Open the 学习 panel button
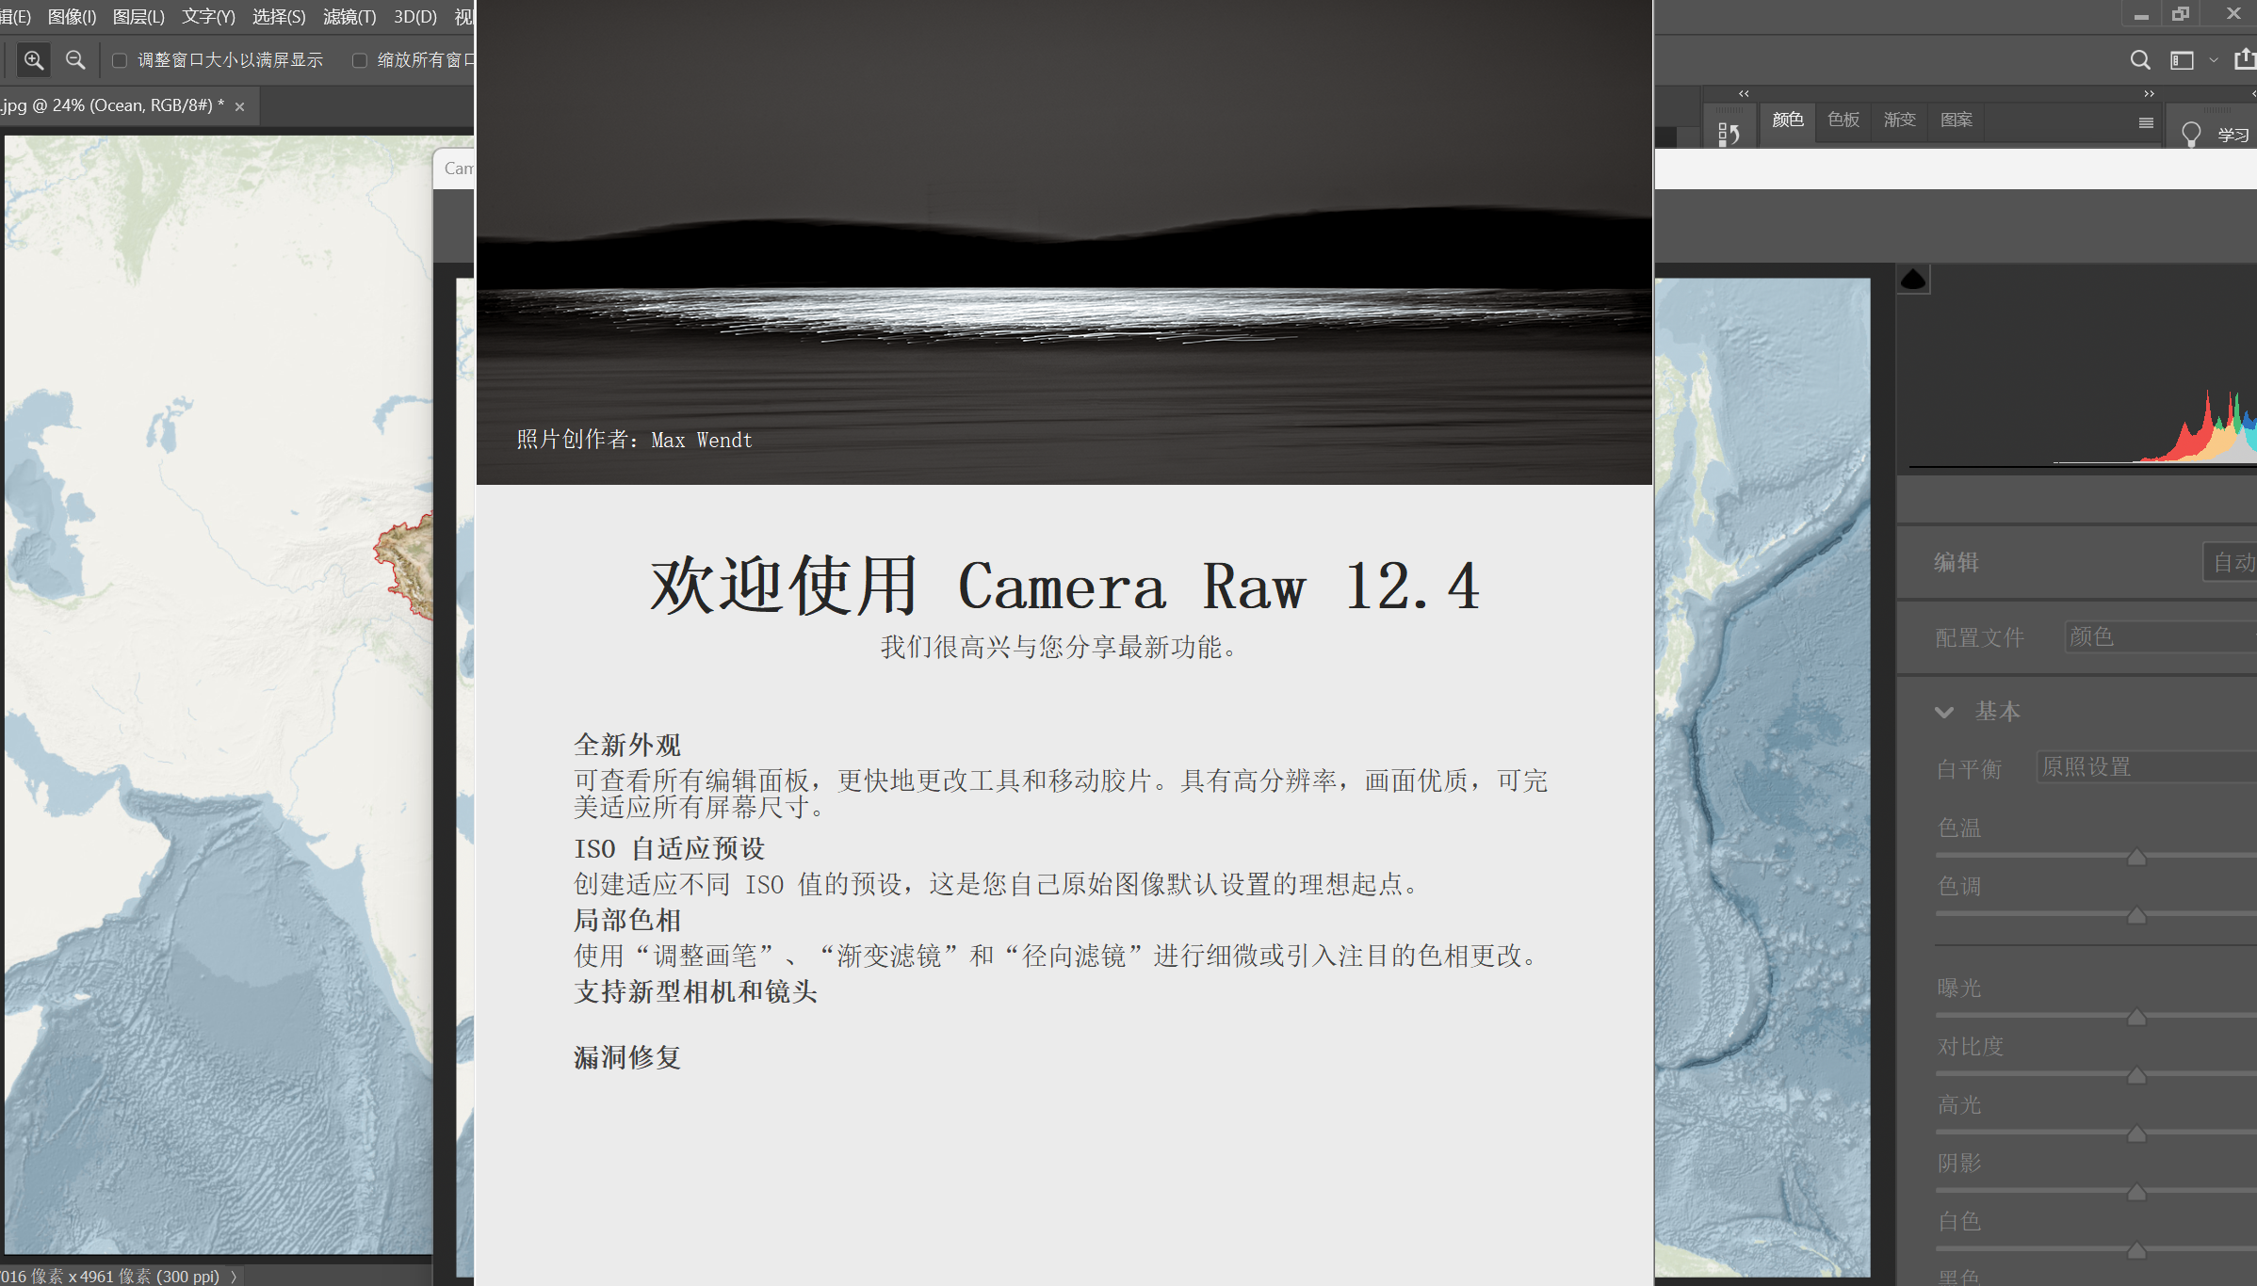This screenshot has width=2257, height=1286. pos(2233,135)
